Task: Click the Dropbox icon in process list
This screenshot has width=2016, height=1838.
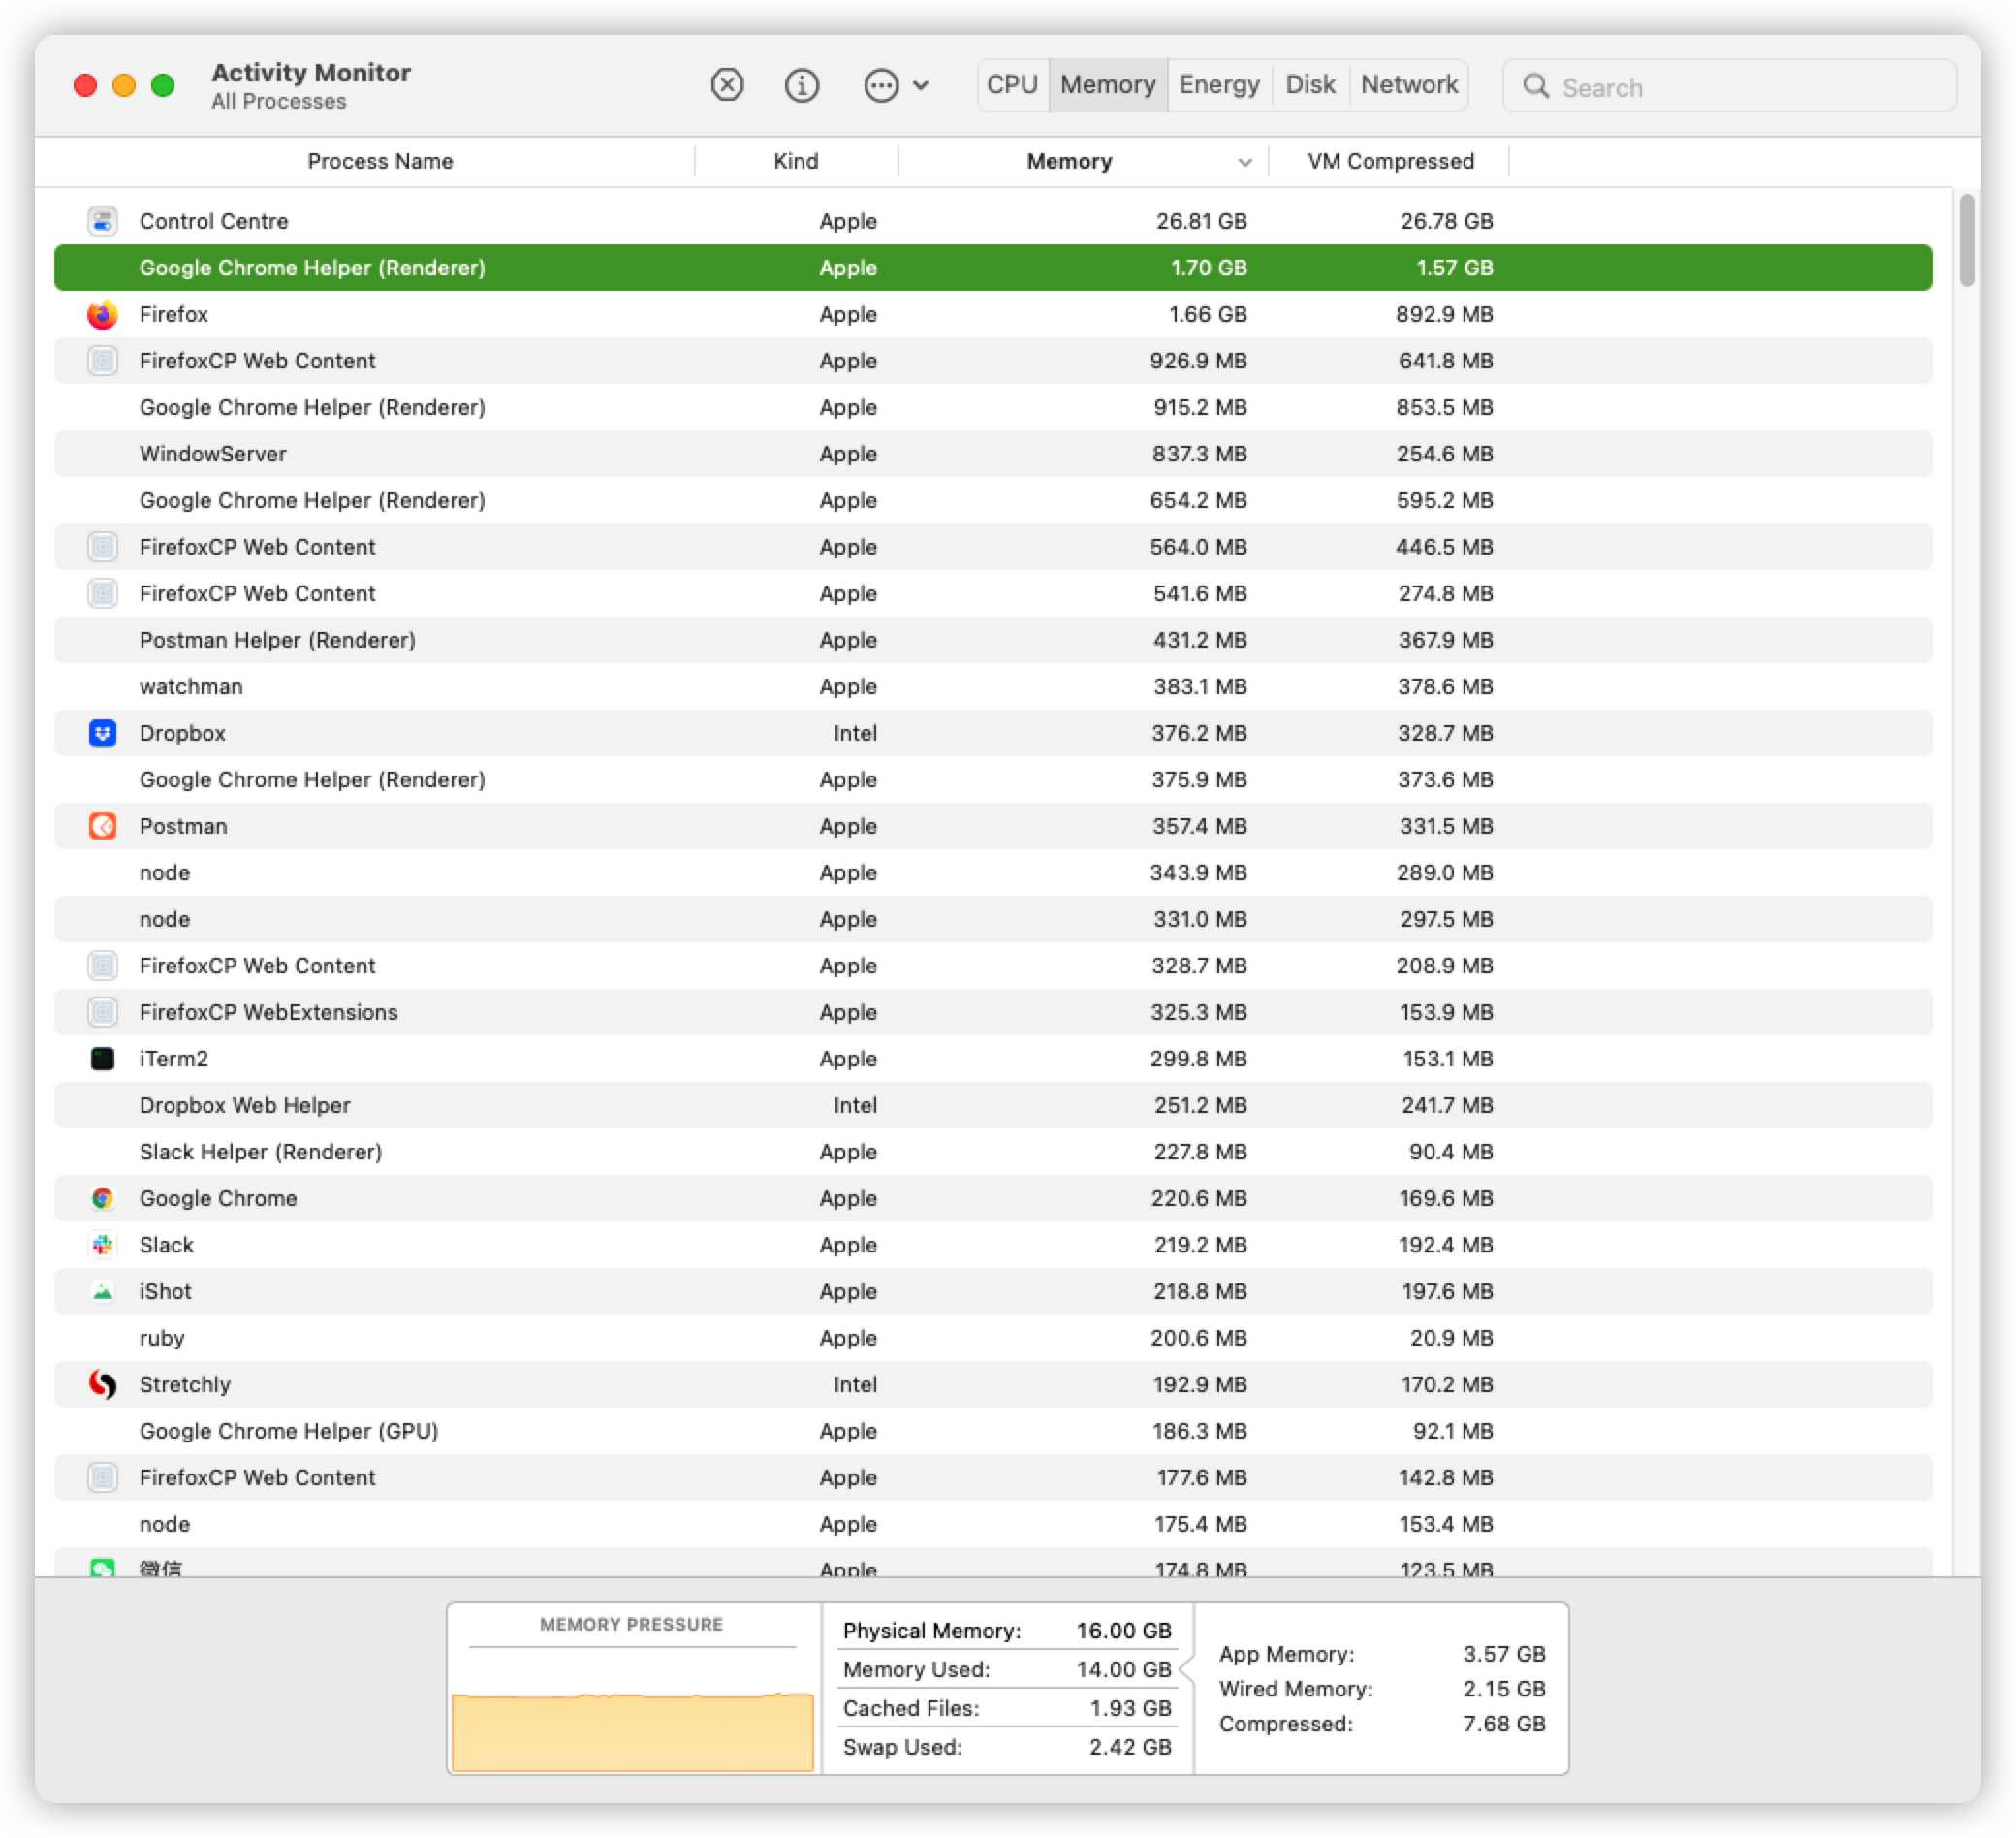Action: point(102,733)
